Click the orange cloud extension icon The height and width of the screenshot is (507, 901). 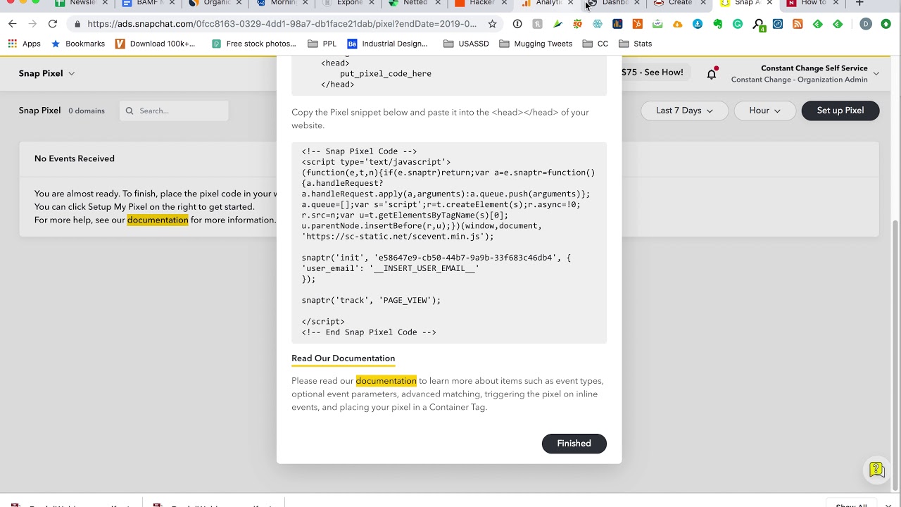(677, 24)
